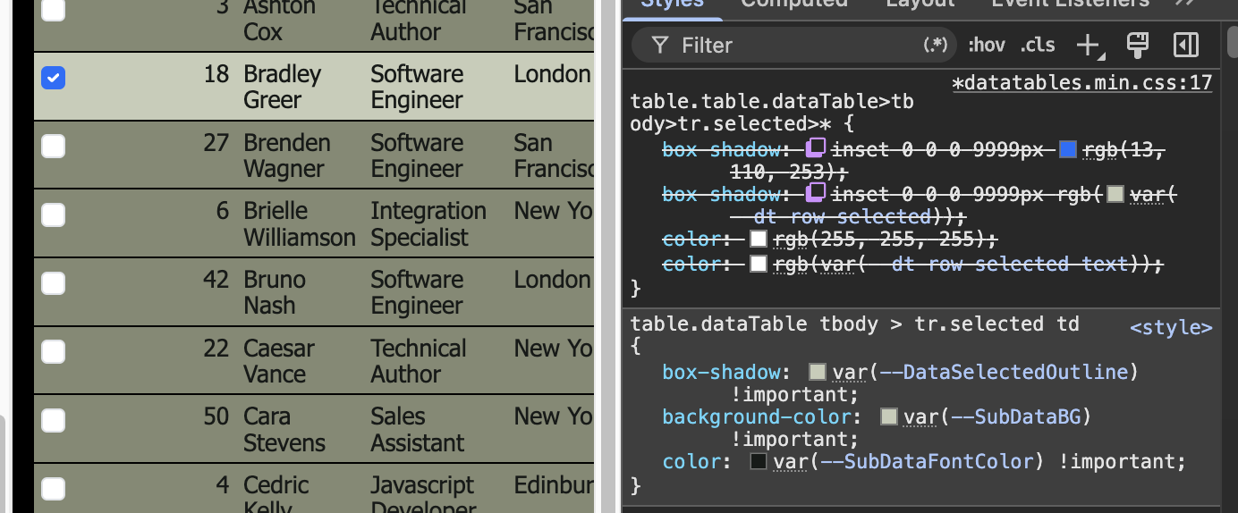This screenshot has width=1238, height=513.
Task: Click the new style rule plus icon
Action: click(1089, 45)
